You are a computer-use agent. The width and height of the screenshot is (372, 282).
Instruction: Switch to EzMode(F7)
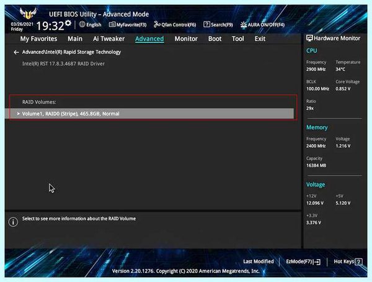coord(303,262)
